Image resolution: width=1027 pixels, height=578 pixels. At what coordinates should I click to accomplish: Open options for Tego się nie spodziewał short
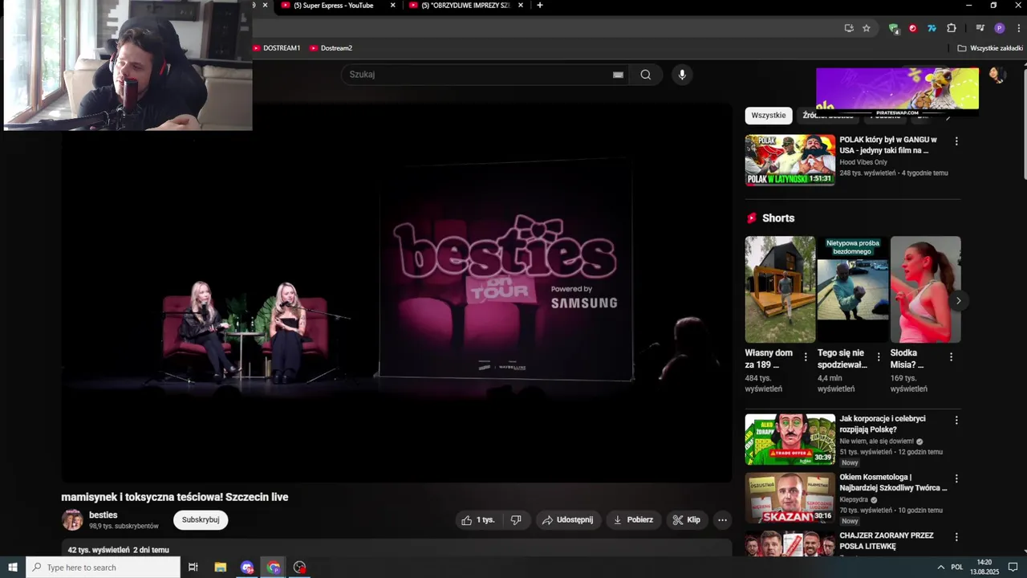tap(879, 357)
